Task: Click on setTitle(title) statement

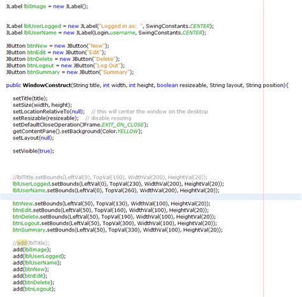Action: coord(30,99)
